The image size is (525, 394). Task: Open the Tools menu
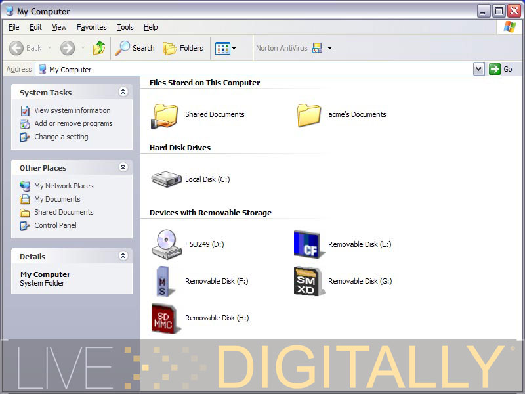pyautogui.click(x=125, y=27)
